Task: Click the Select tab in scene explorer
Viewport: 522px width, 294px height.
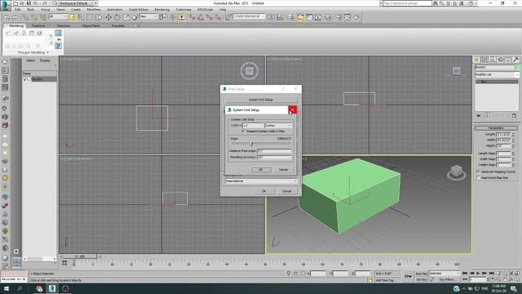Action: click(30, 60)
